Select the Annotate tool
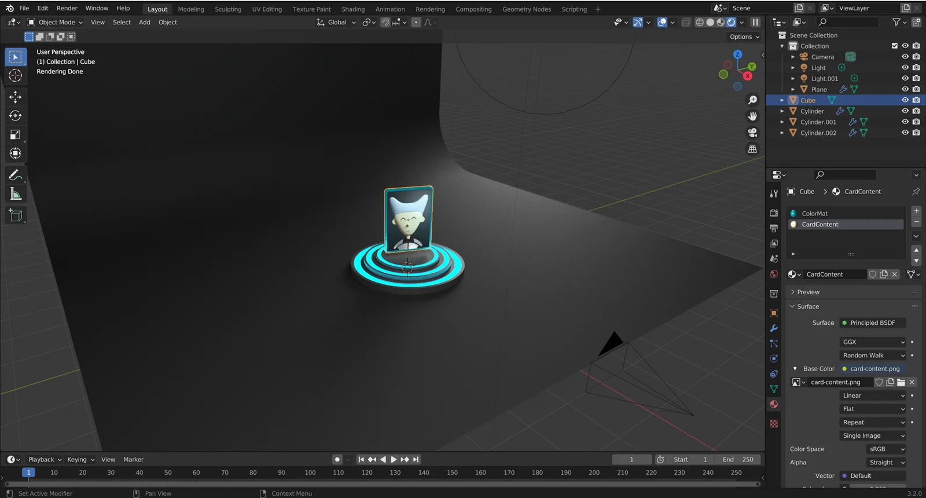This screenshot has width=926, height=498. [x=16, y=175]
